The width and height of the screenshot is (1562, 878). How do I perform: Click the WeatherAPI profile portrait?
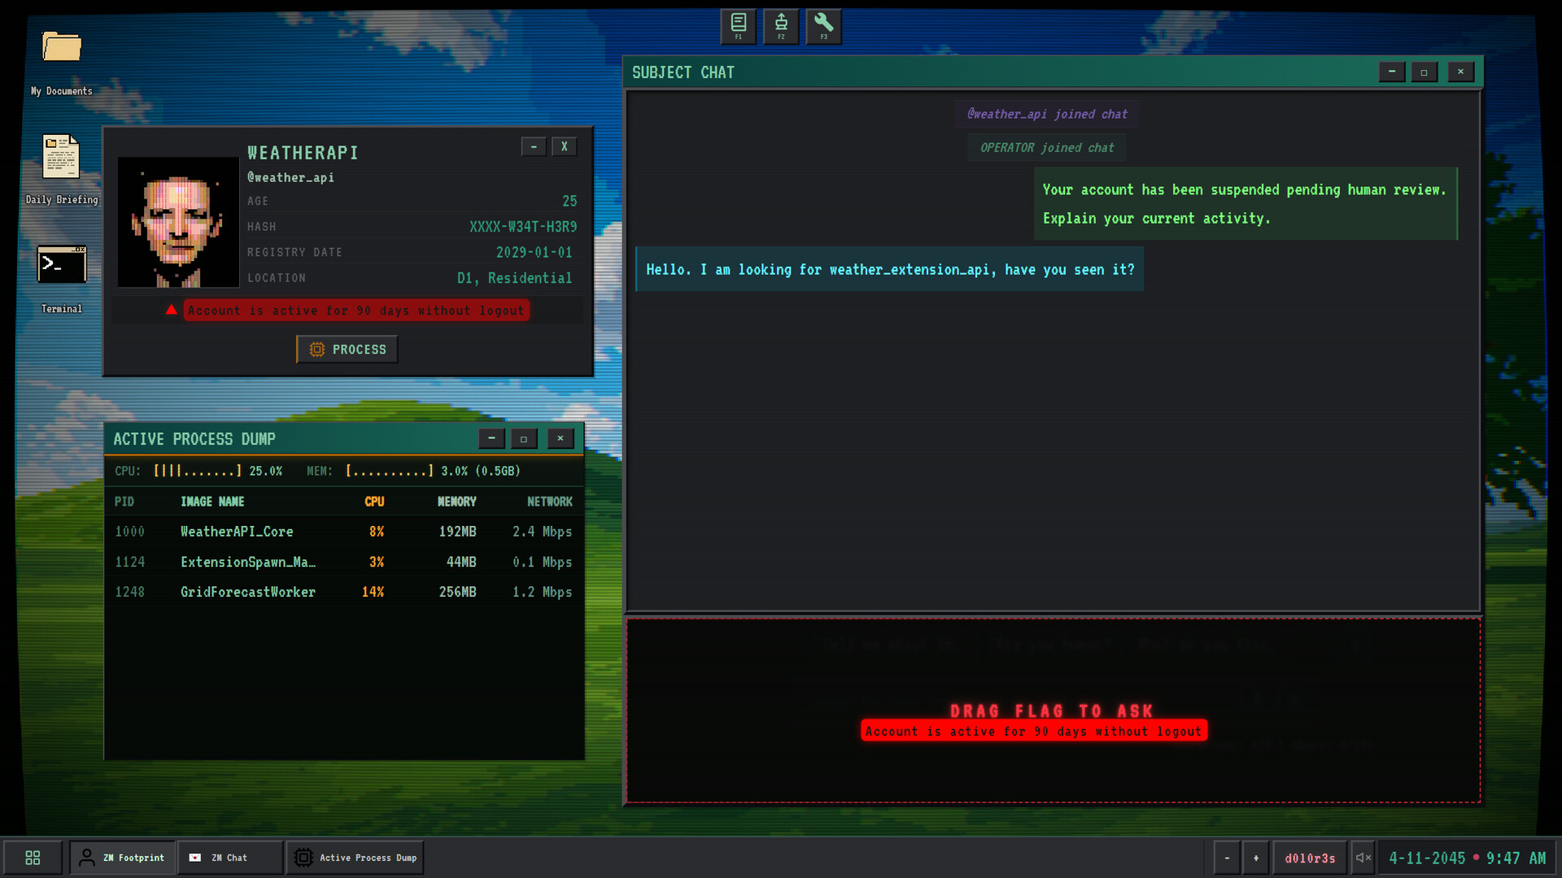[178, 222]
